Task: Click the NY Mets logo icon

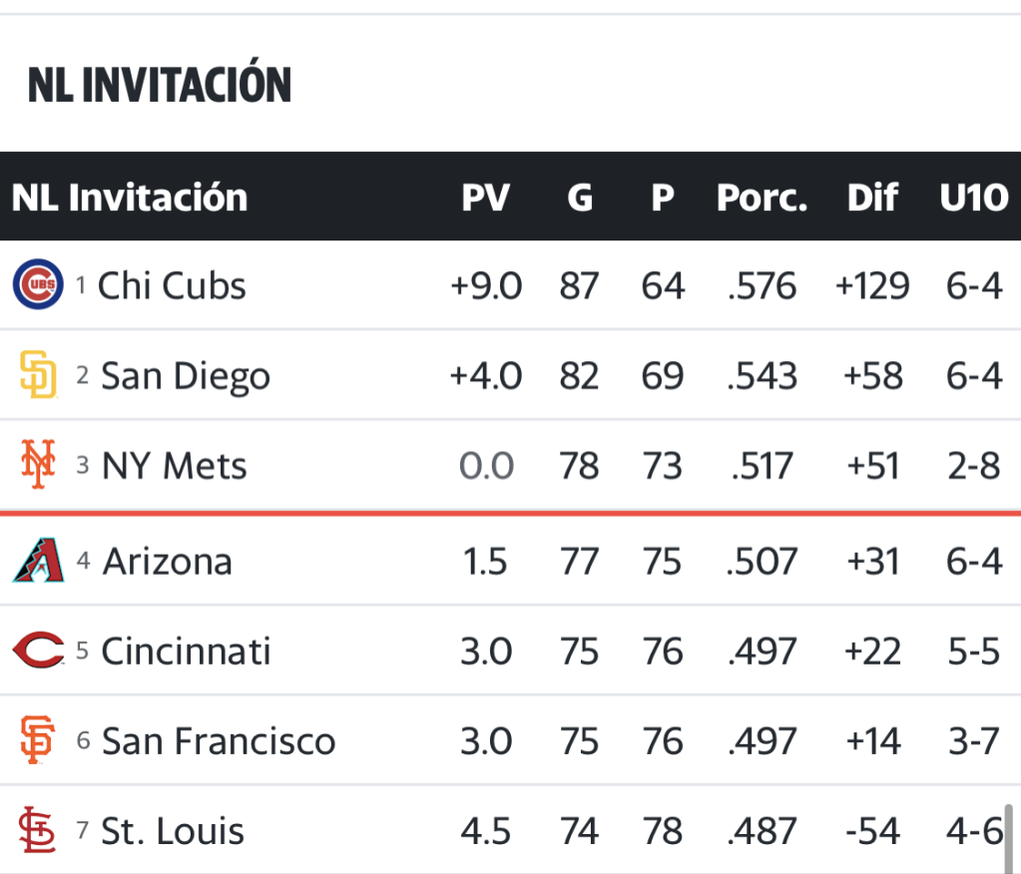Action: [x=38, y=465]
